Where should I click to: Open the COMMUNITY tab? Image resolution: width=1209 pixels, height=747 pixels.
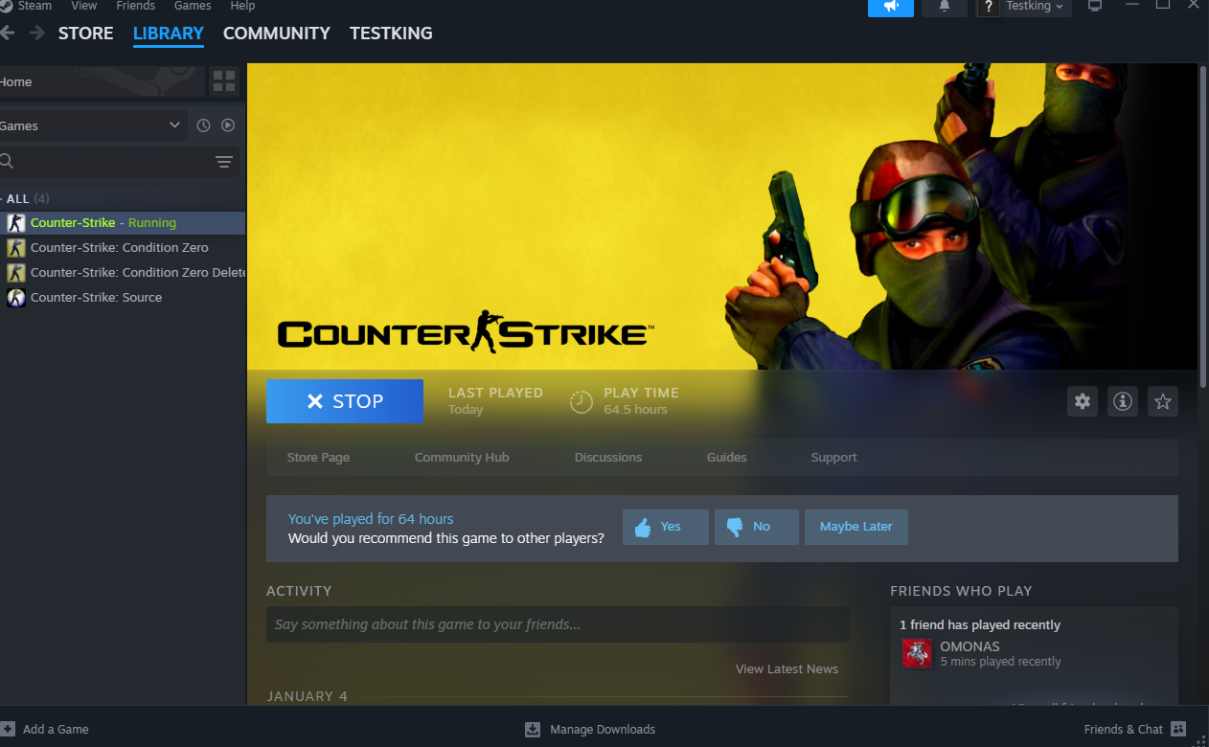tap(276, 34)
